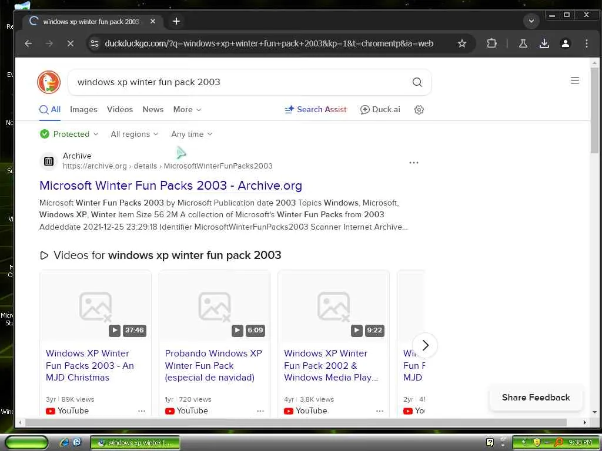Open Microsoft Winter Fun Packs 2003 link
The image size is (602, 451).
(x=170, y=186)
